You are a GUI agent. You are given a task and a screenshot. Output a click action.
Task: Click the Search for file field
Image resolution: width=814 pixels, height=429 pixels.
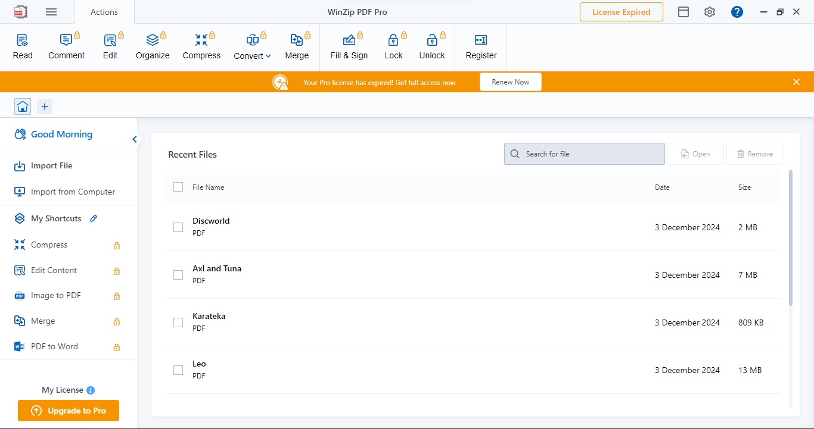coord(585,154)
